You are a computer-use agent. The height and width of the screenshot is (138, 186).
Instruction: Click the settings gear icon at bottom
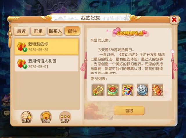66,134
